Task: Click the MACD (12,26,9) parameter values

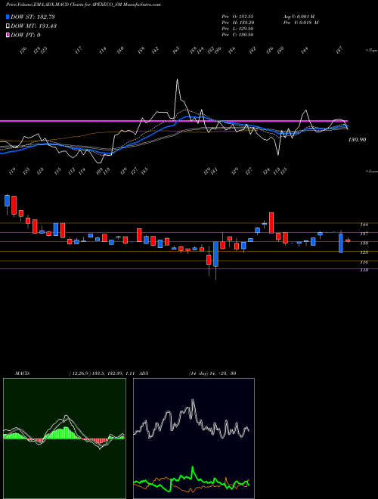Action: click(x=103, y=373)
